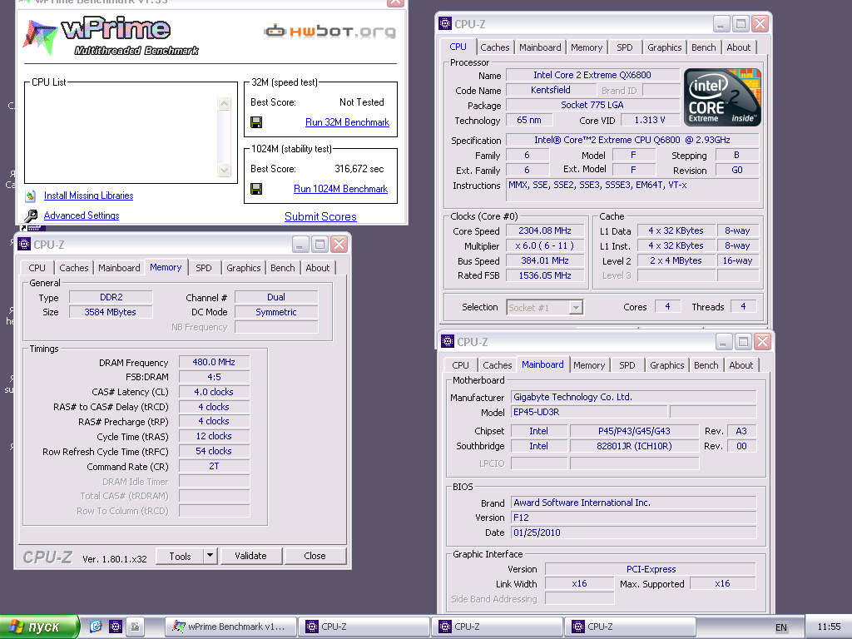
Task: Click CPU List scrollbar down arrow
Action: click(x=224, y=170)
